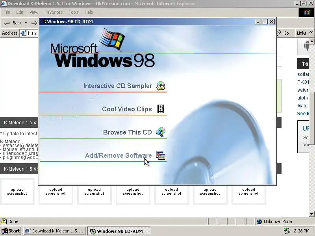315x236 pixels.
Task: Open Interactive CD Sampler
Action: pyautogui.click(x=117, y=86)
